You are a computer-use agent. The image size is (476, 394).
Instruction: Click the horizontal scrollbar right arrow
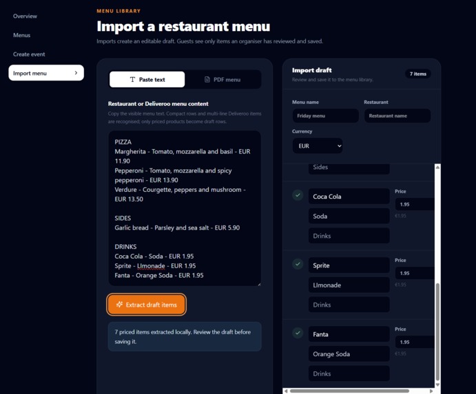pyautogui.click(x=431, y=391)
